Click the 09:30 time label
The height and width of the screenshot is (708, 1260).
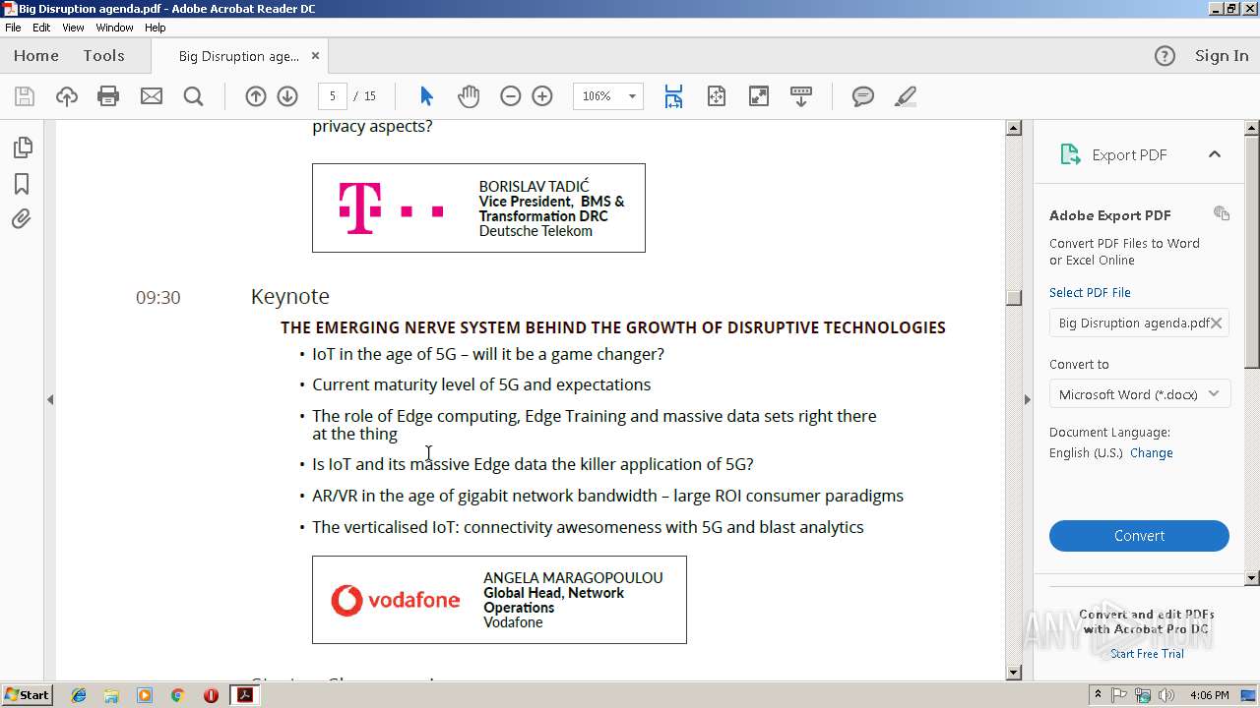click(x=157, y=298)
